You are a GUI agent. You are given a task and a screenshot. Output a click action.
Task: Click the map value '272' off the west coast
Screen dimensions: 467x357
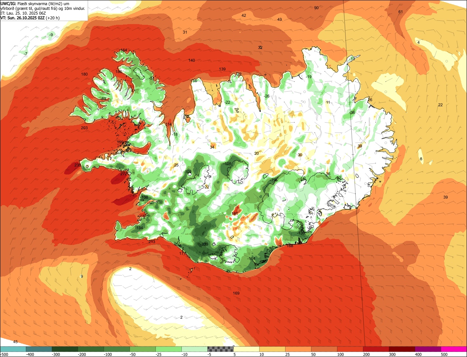pyautogui.click(x=124, y=174)
